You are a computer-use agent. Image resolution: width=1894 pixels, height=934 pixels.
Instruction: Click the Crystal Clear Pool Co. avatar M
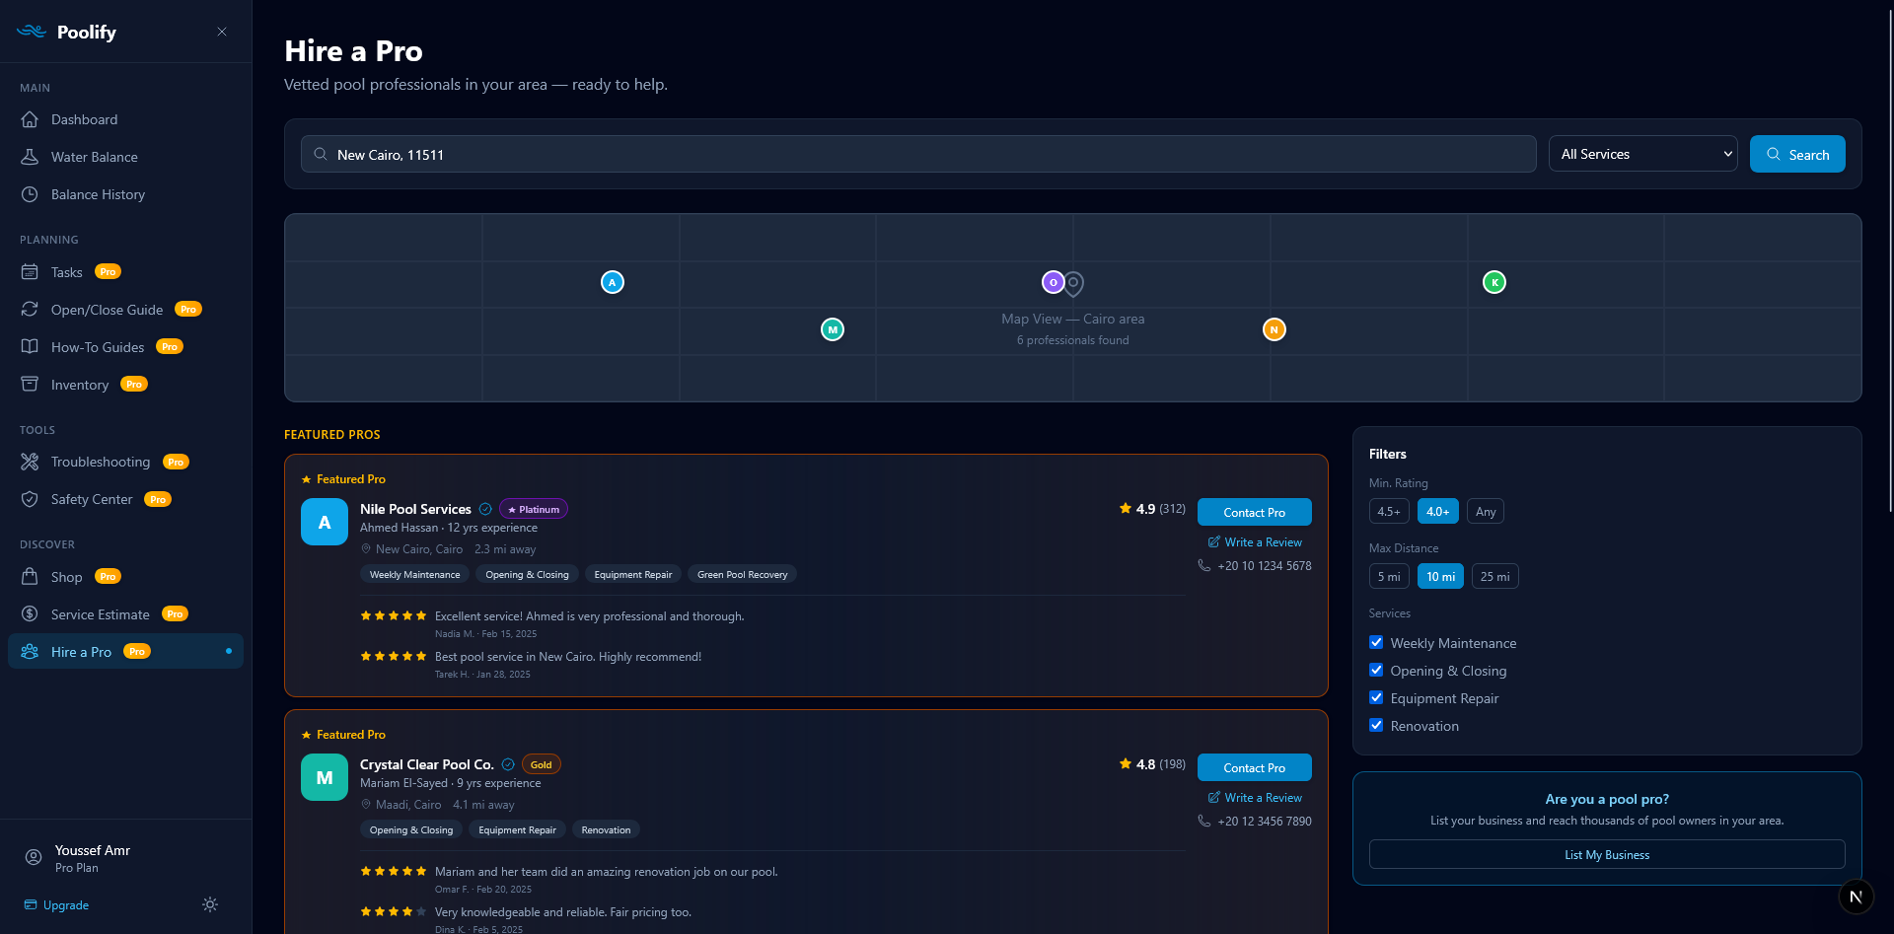[x=325, y=777]
